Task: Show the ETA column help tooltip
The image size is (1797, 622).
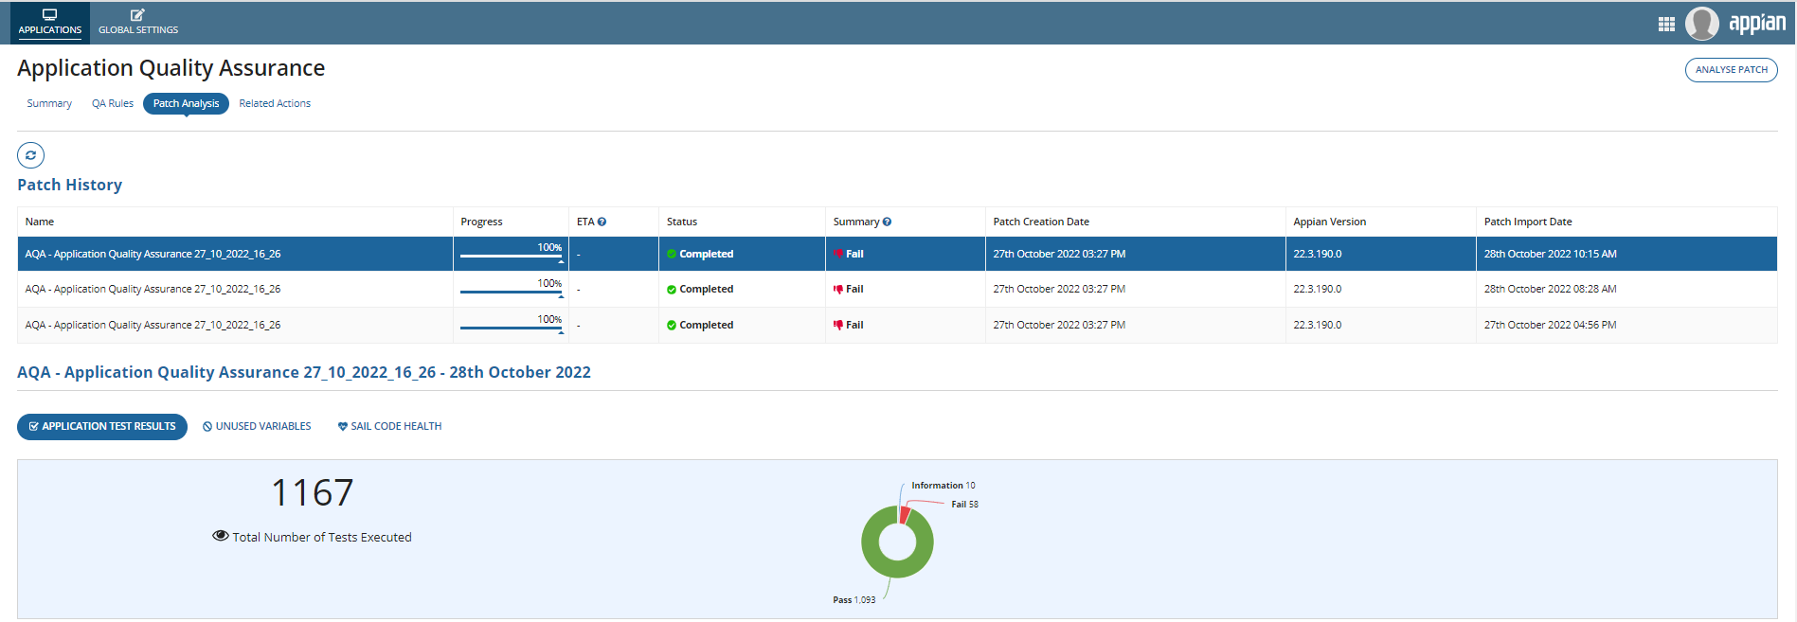Action: pyautogui.click(x=602, y=222)
